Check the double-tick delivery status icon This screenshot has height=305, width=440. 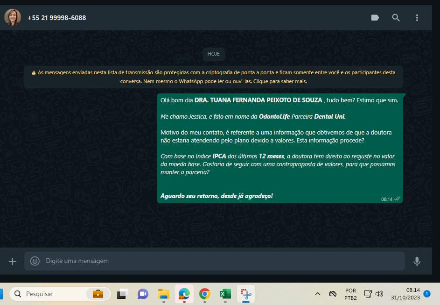point(397,199)
